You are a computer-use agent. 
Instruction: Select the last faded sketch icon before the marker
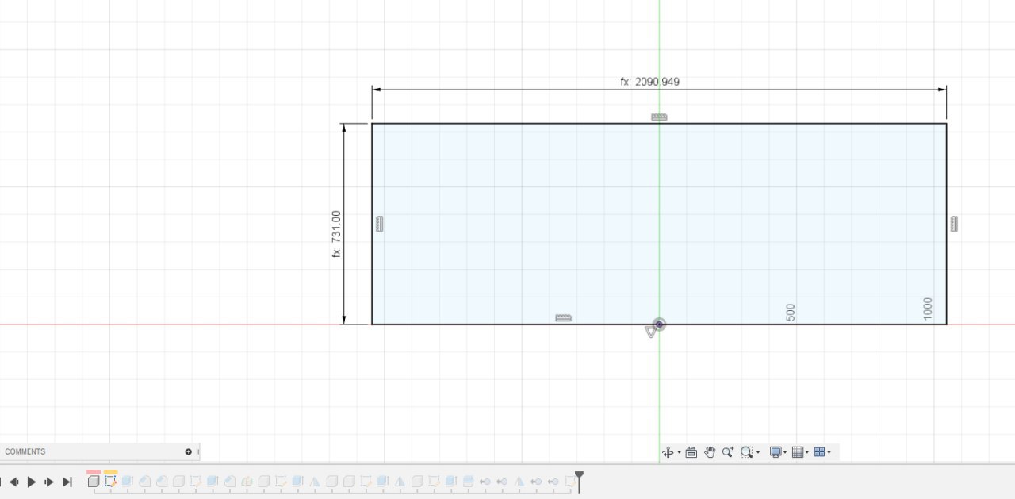tap(569, 481)
